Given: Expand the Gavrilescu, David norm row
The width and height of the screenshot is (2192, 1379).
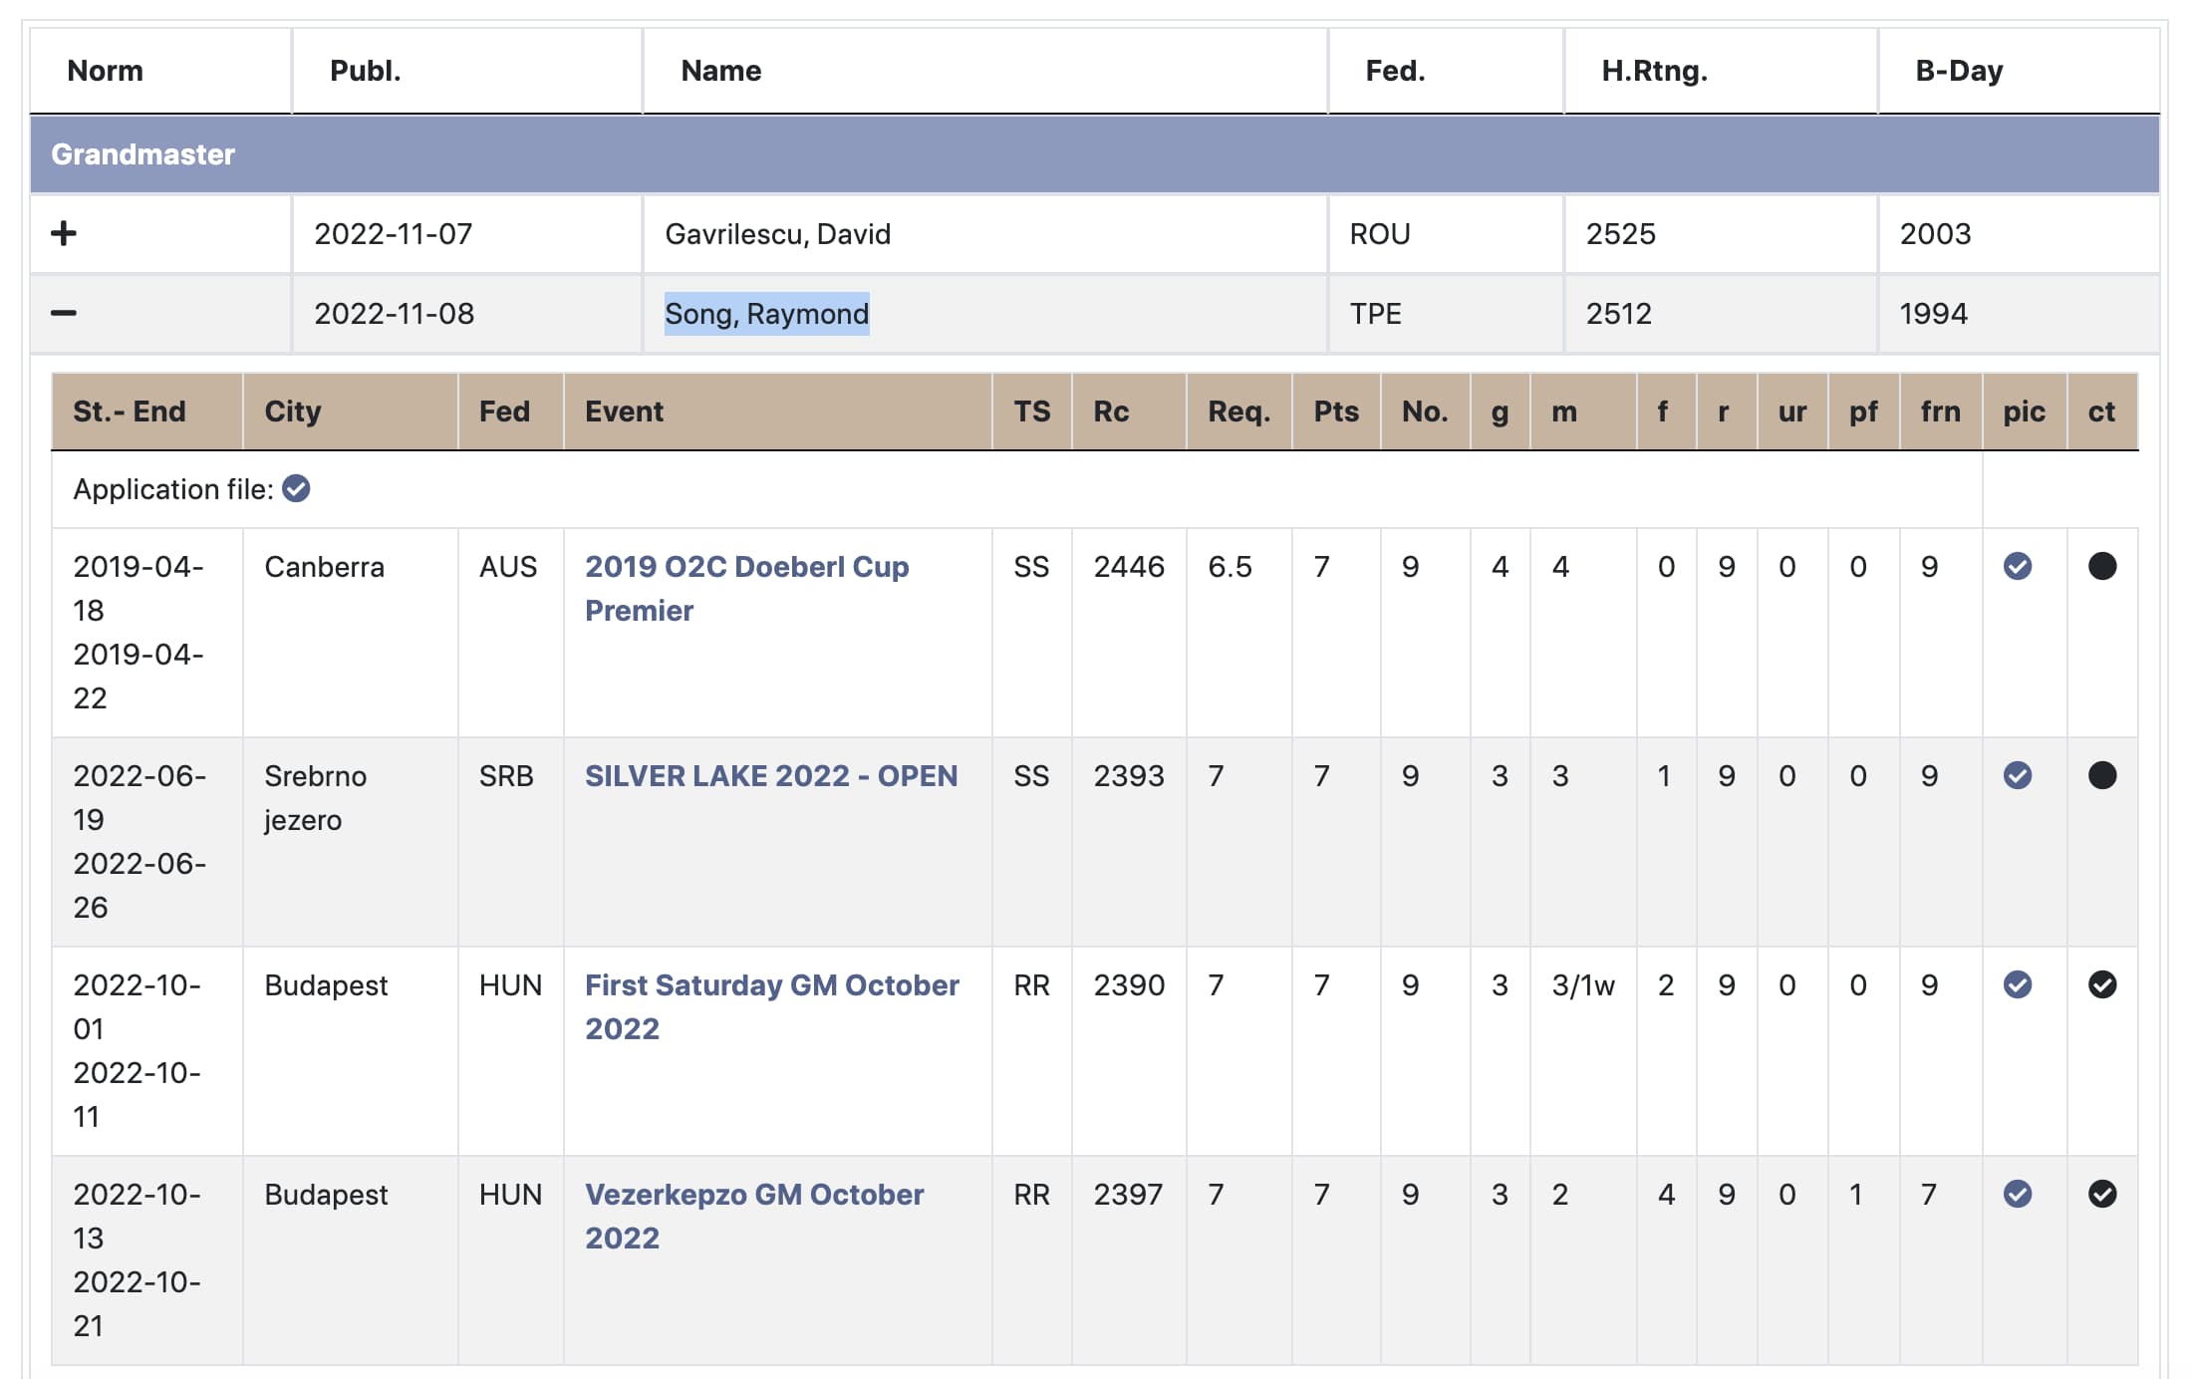Looking at the screenshot, I should [64, 234].
